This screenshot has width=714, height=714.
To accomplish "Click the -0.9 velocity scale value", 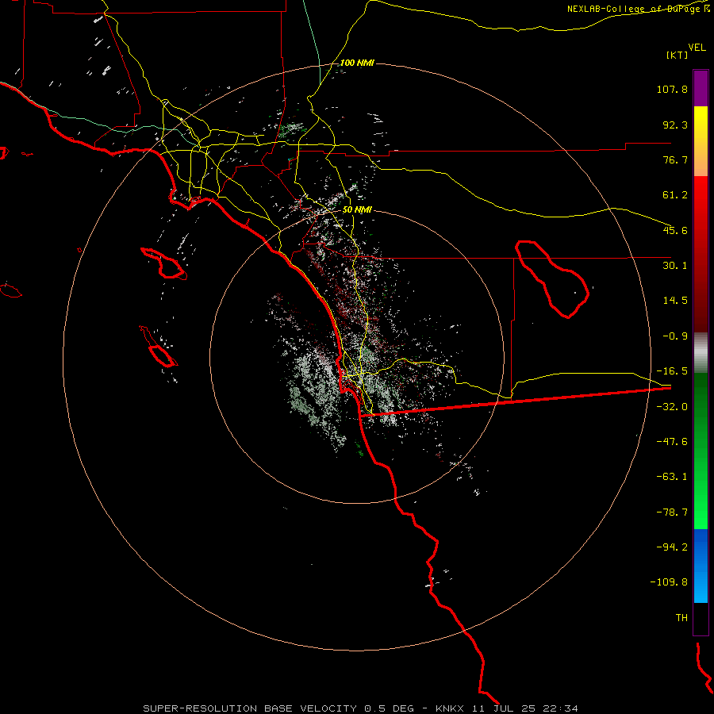I will pos(675,336).
